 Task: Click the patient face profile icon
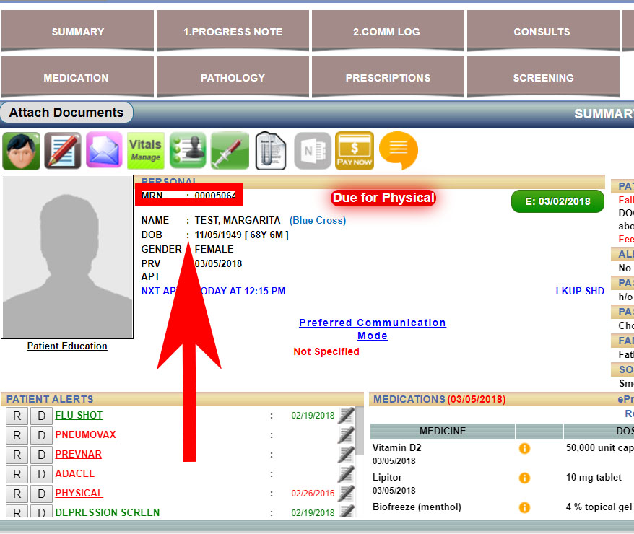coord(21,151)
